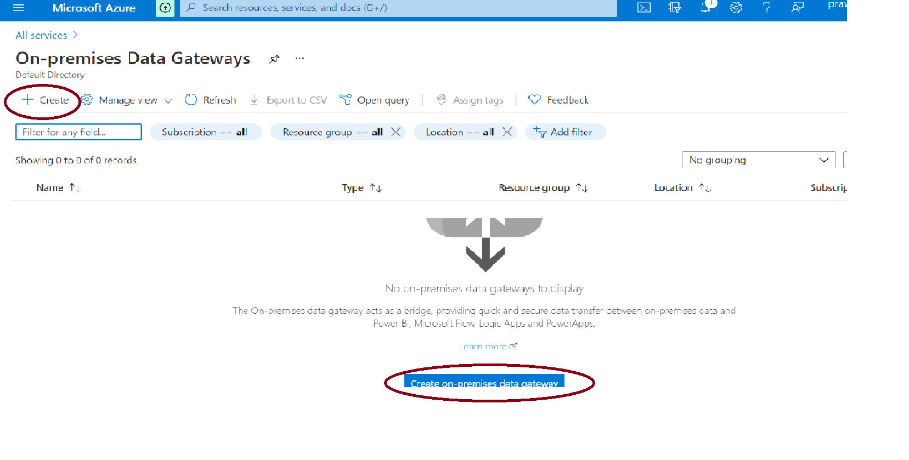Open the Subscription filter pill
Image resolution: width=909 pixels, height=460 pixels.
coord(206,132)
